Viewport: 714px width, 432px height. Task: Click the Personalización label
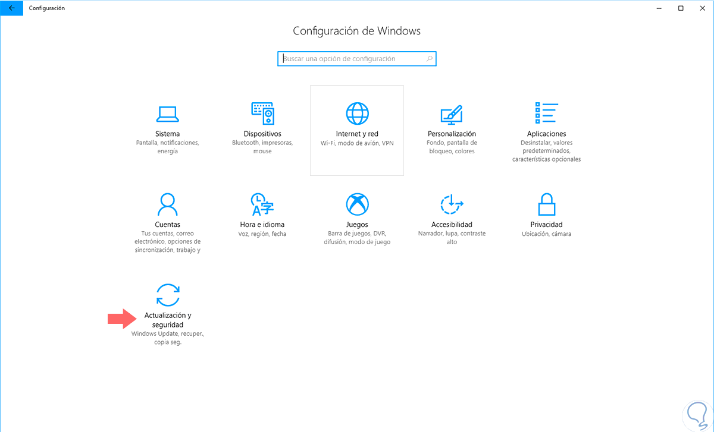(452, 134)
